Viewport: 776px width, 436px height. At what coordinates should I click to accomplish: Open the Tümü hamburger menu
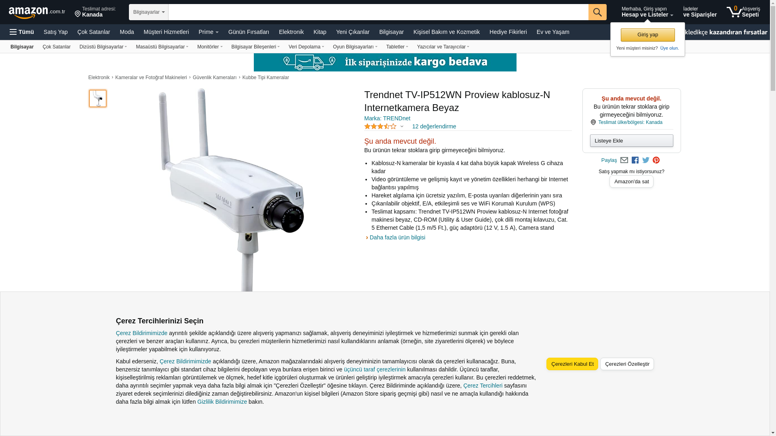coord(22,32)
